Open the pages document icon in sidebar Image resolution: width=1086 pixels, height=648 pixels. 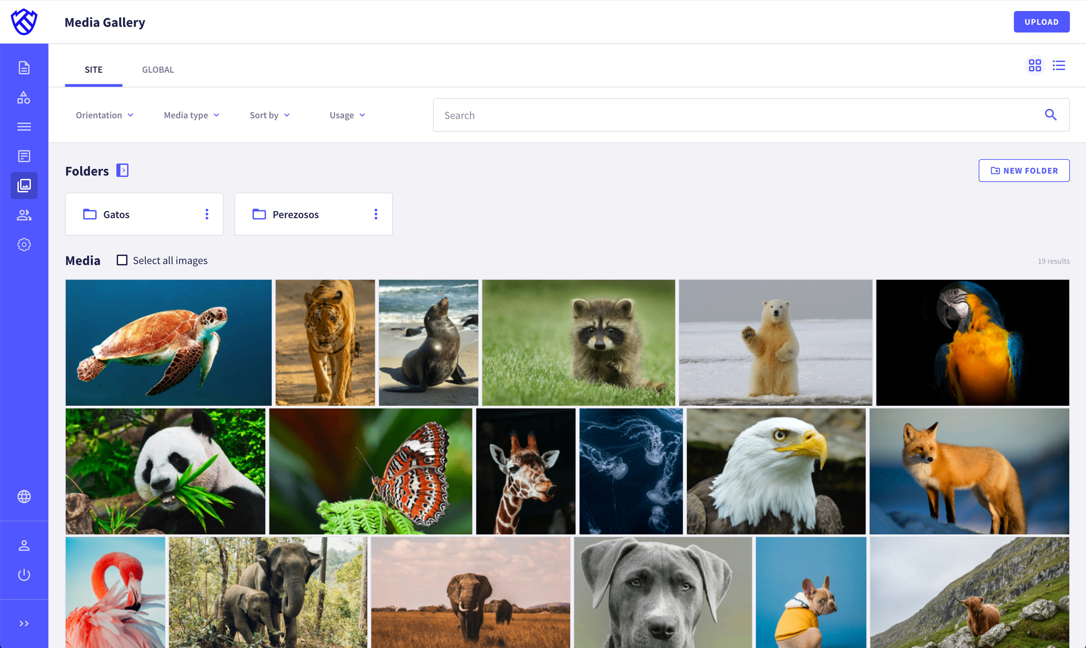(x=24, y=68)
